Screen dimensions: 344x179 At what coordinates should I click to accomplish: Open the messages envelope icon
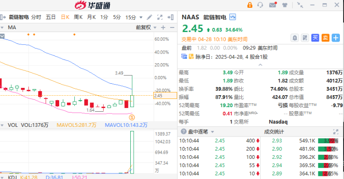coord(273,5)
